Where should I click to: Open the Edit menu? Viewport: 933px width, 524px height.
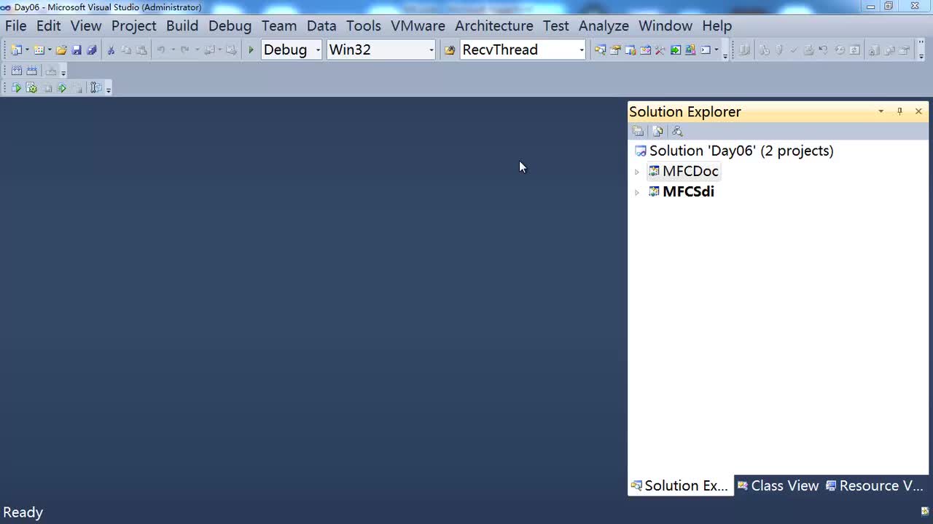tap(48, 25)
